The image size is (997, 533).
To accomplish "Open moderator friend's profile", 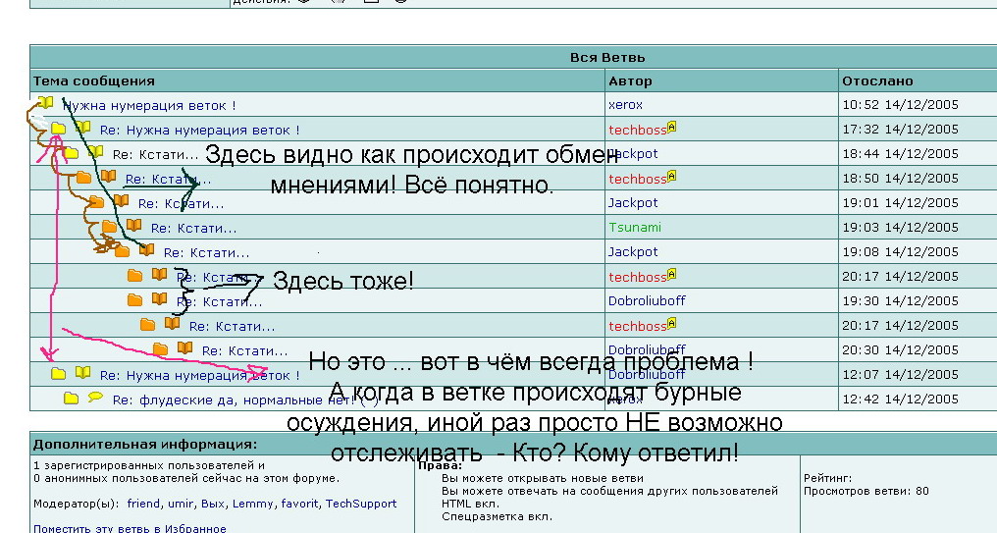I will coord(144,504).
